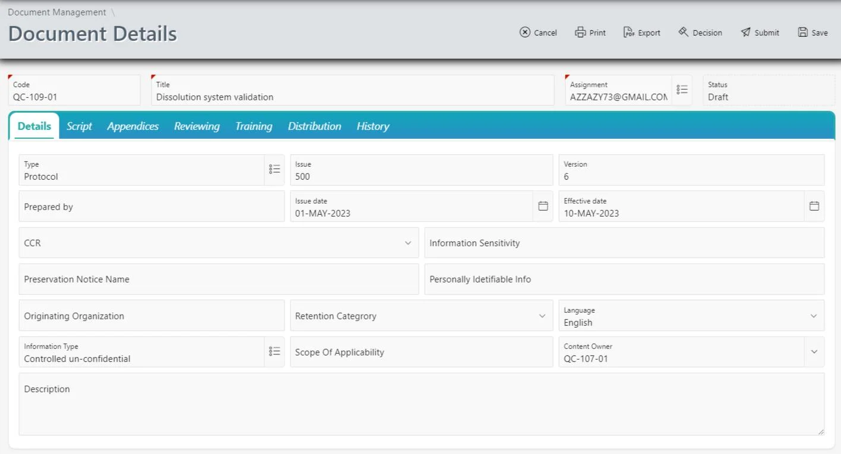The width and height of the screenshot is (841, 454).
Task: Open the Type selection list icon
Action: pos(274,169)
